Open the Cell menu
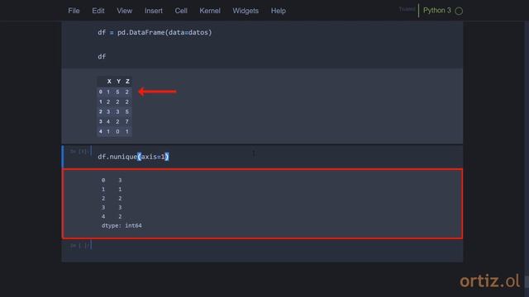The width and height of the screenshot is (529, 297). (181, 11)
